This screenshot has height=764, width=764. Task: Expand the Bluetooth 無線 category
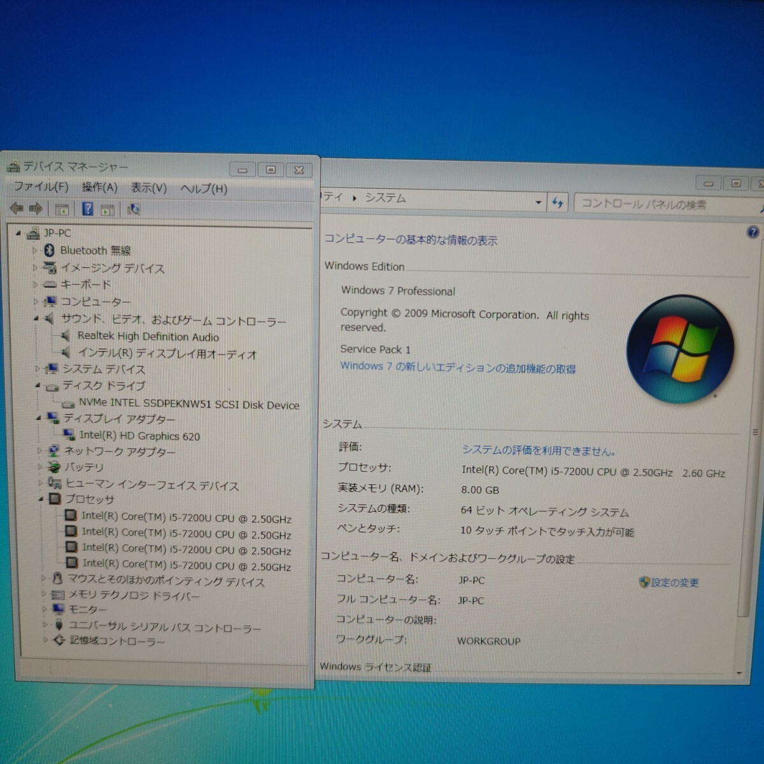coord(35,251)
